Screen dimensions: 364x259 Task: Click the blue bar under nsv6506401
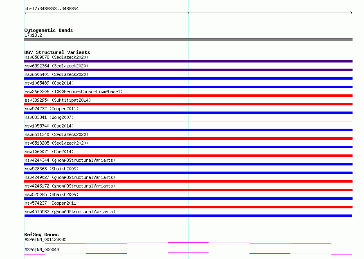(188, 78)
